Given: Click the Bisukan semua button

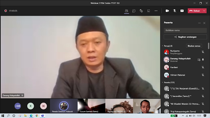Looking at the screenshot, I should pos(194,46).
